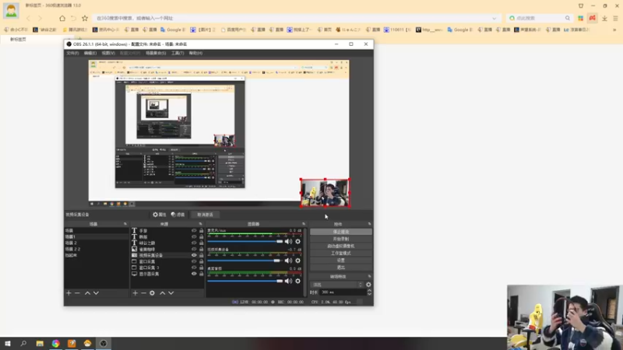
Task: Toggle visibility of 窗口采集 3 source
Action: click(x=194, y=268)
